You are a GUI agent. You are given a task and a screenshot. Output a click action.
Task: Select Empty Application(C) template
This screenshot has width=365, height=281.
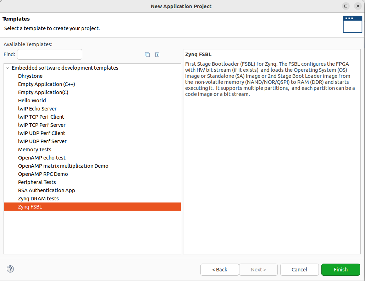click(43, 92)
